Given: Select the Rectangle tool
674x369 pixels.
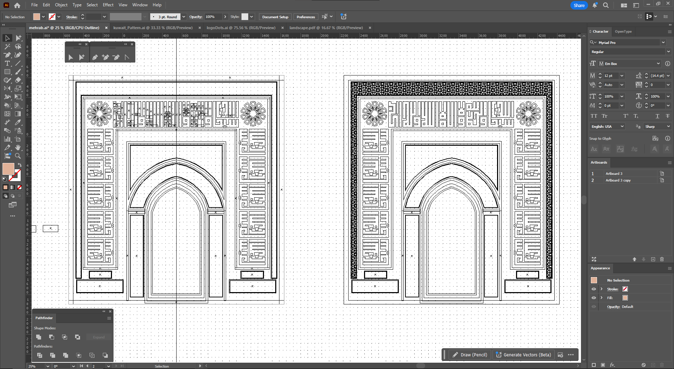Looking at the screenshot, I should point(7,72).
